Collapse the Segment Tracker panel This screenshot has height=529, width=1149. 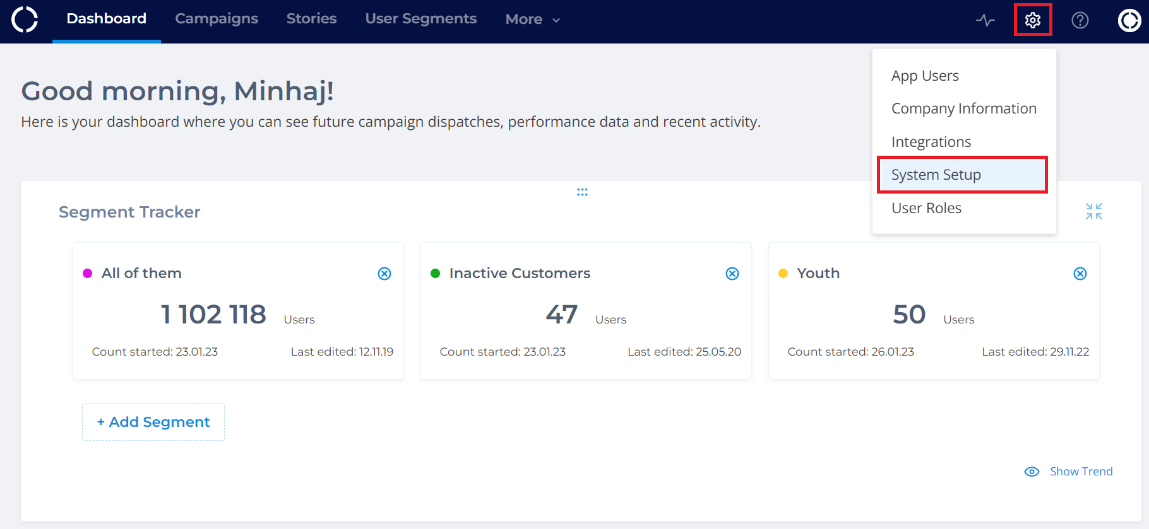1093,211
